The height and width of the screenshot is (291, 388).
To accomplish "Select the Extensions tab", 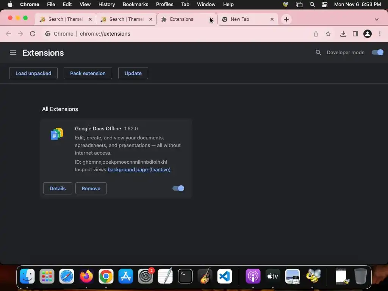I will tap(187, 19).
